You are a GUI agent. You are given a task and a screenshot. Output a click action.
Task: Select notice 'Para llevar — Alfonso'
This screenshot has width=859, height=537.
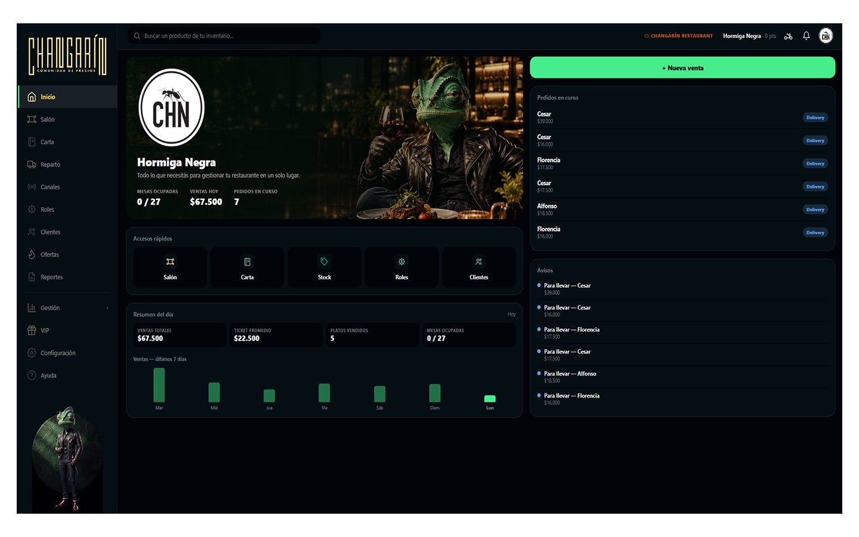coord(682,376)
